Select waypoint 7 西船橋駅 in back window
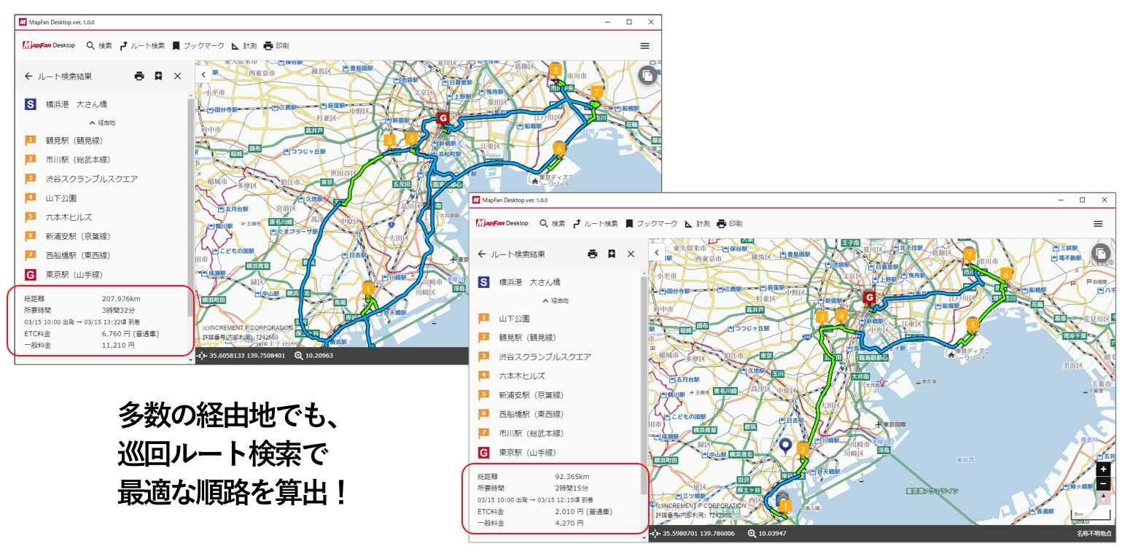1130x557 pixels. coord(67,255)
